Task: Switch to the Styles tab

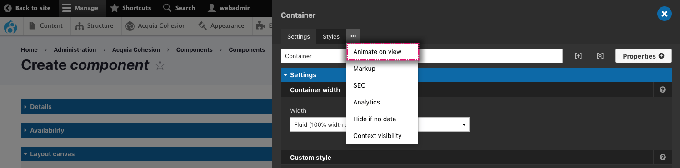Action: 331,36
